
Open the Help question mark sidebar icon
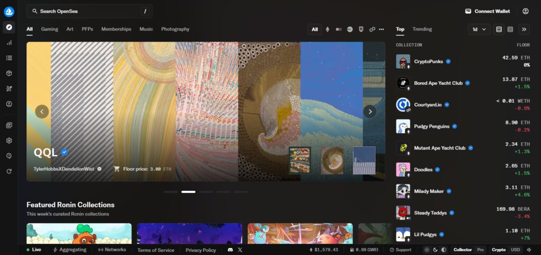(x=9, y=156)
